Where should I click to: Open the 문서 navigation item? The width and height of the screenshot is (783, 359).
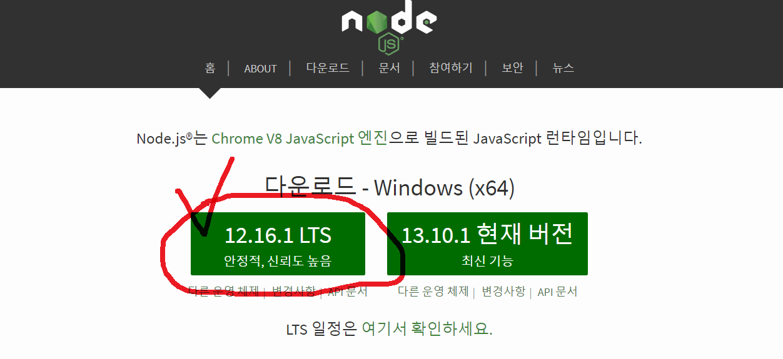coord(389,68)
